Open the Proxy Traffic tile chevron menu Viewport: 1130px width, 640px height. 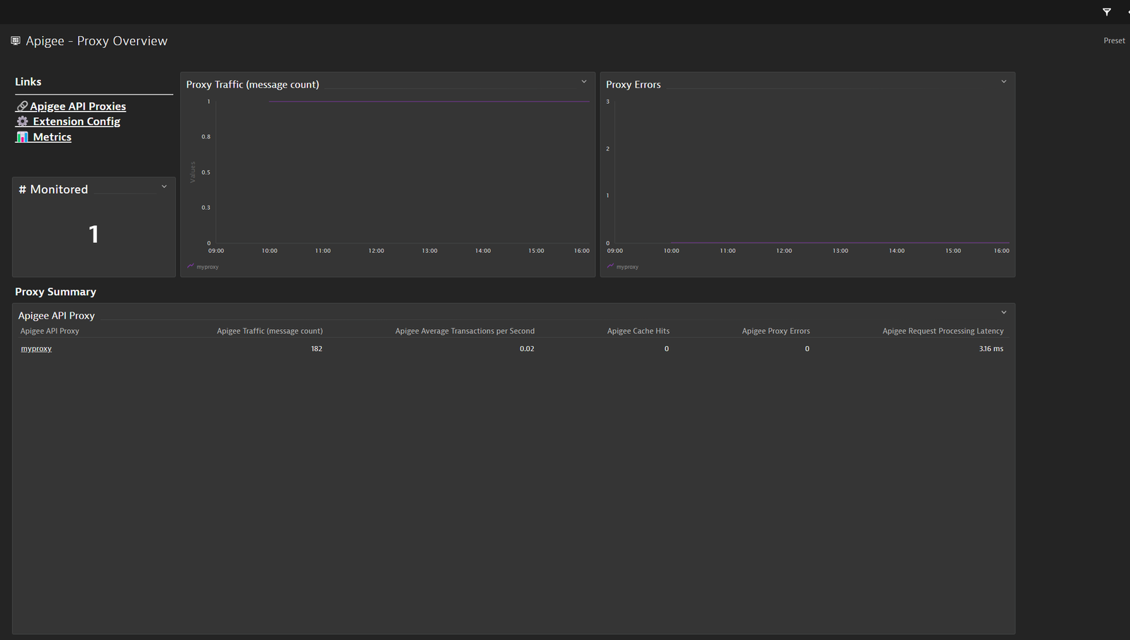point(584,82)
